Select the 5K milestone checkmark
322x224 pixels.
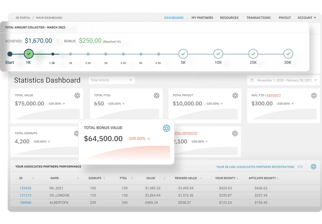click(x=183, y=54)
